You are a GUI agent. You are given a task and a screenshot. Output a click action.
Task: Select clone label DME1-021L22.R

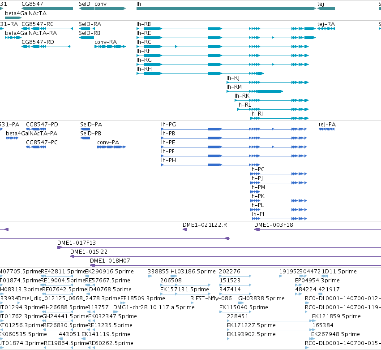click(205, 225)
